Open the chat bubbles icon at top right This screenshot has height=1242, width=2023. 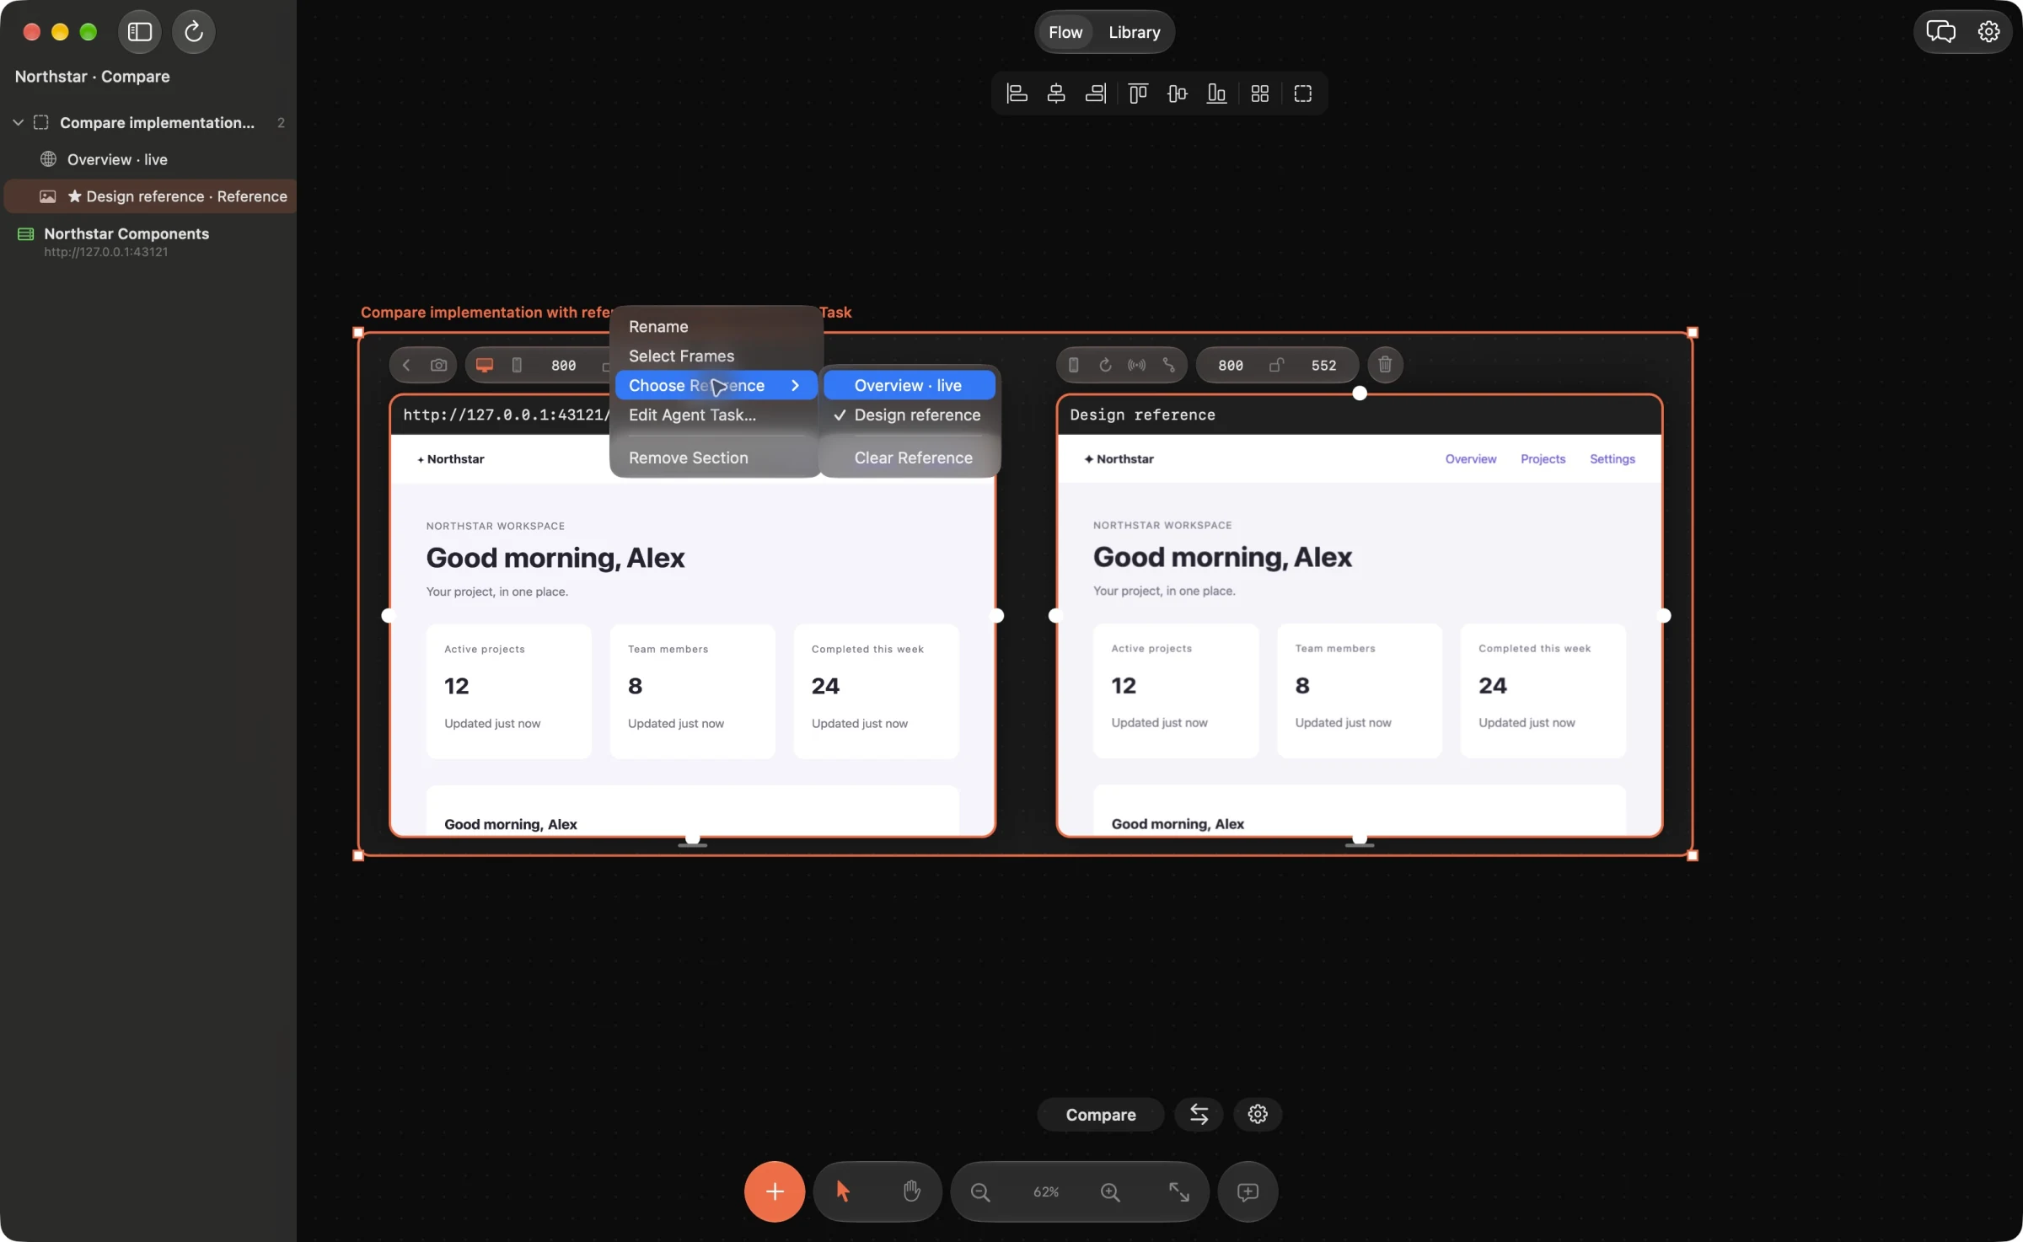pyautogui.click(x=1940, y=32)
